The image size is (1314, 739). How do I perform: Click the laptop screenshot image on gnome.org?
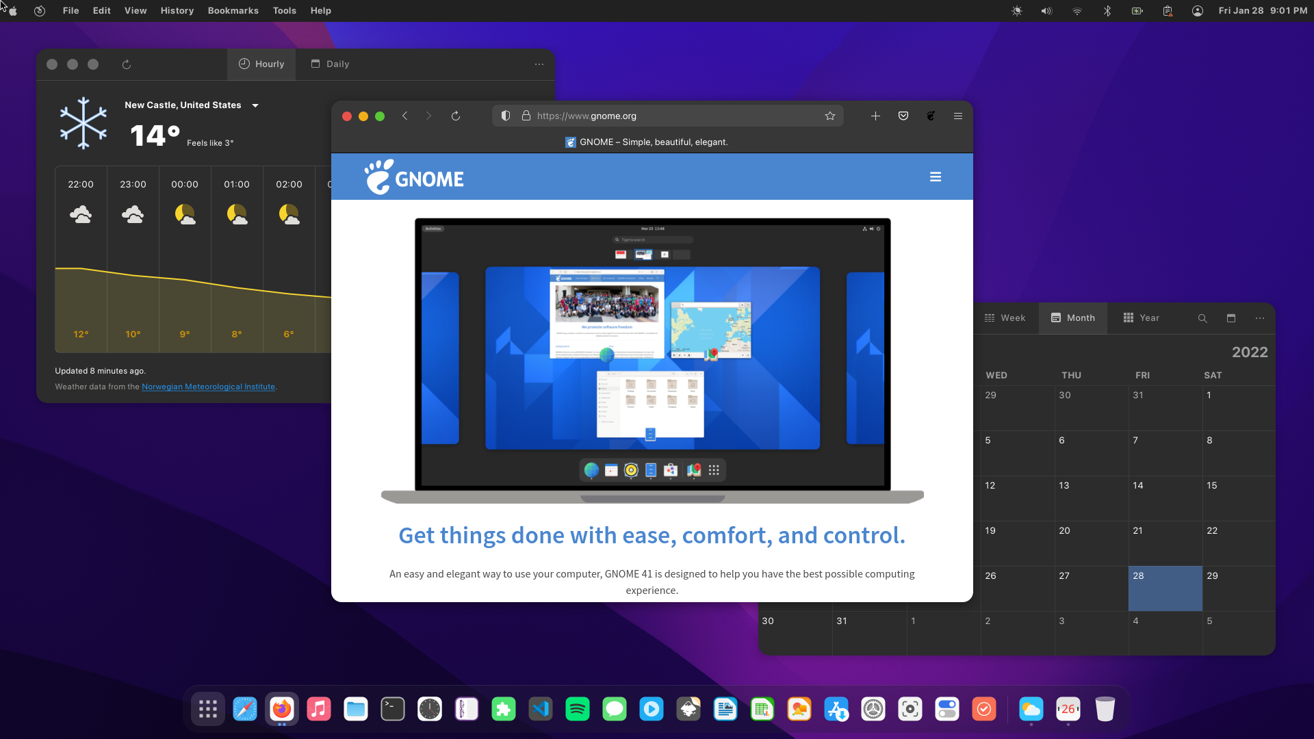click(652, 361)
